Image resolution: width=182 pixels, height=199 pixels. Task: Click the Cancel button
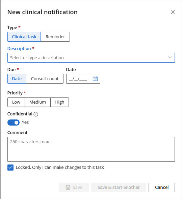tap(162, 187)
